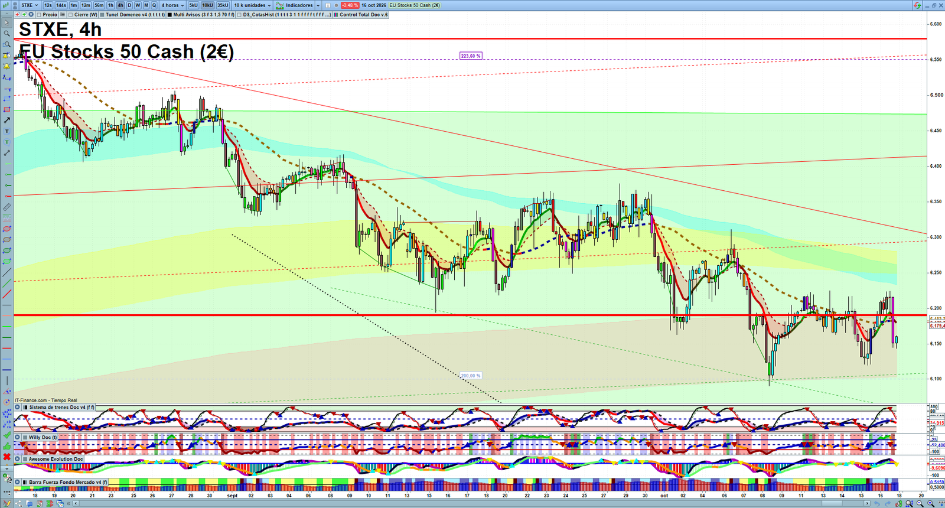
Task: Select the 144s timeframe button
Action: tap(61, 5)
